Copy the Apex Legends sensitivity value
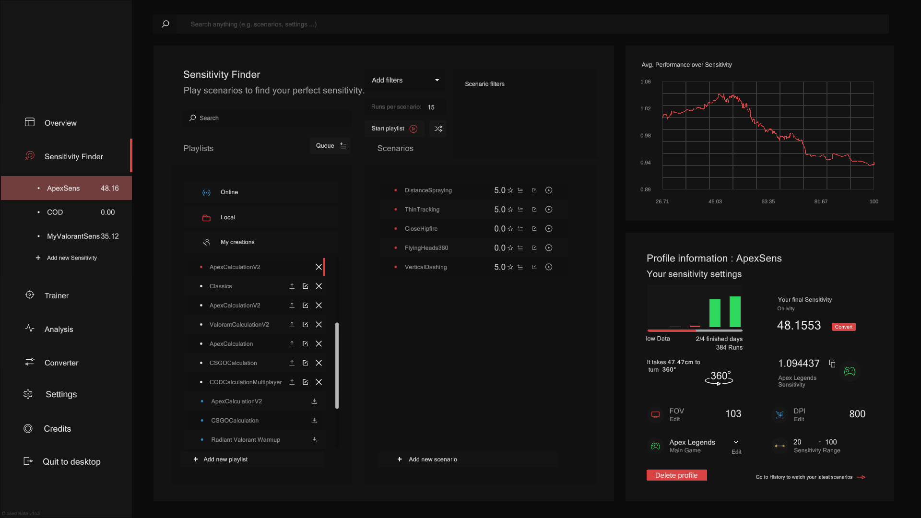This screenshot has width=921, height=518. tap(832, 364)
